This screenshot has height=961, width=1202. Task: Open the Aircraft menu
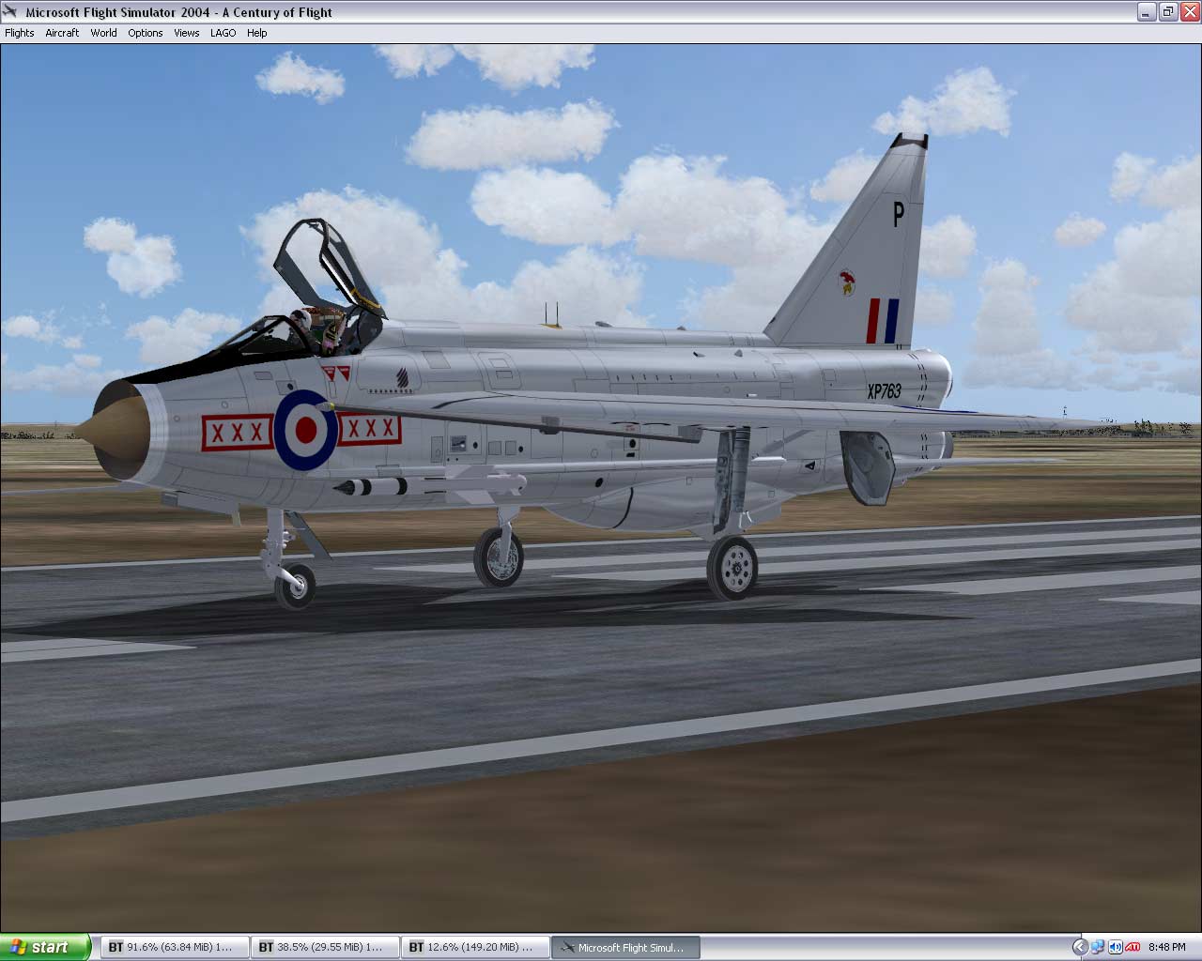[62, 33]
